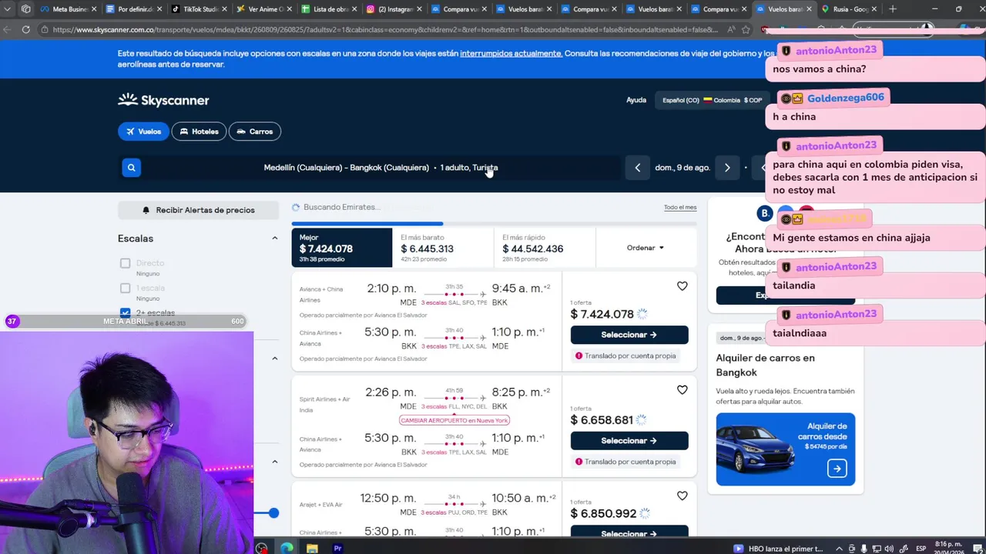Click the volume icon in system tray

tap(889, 549)
